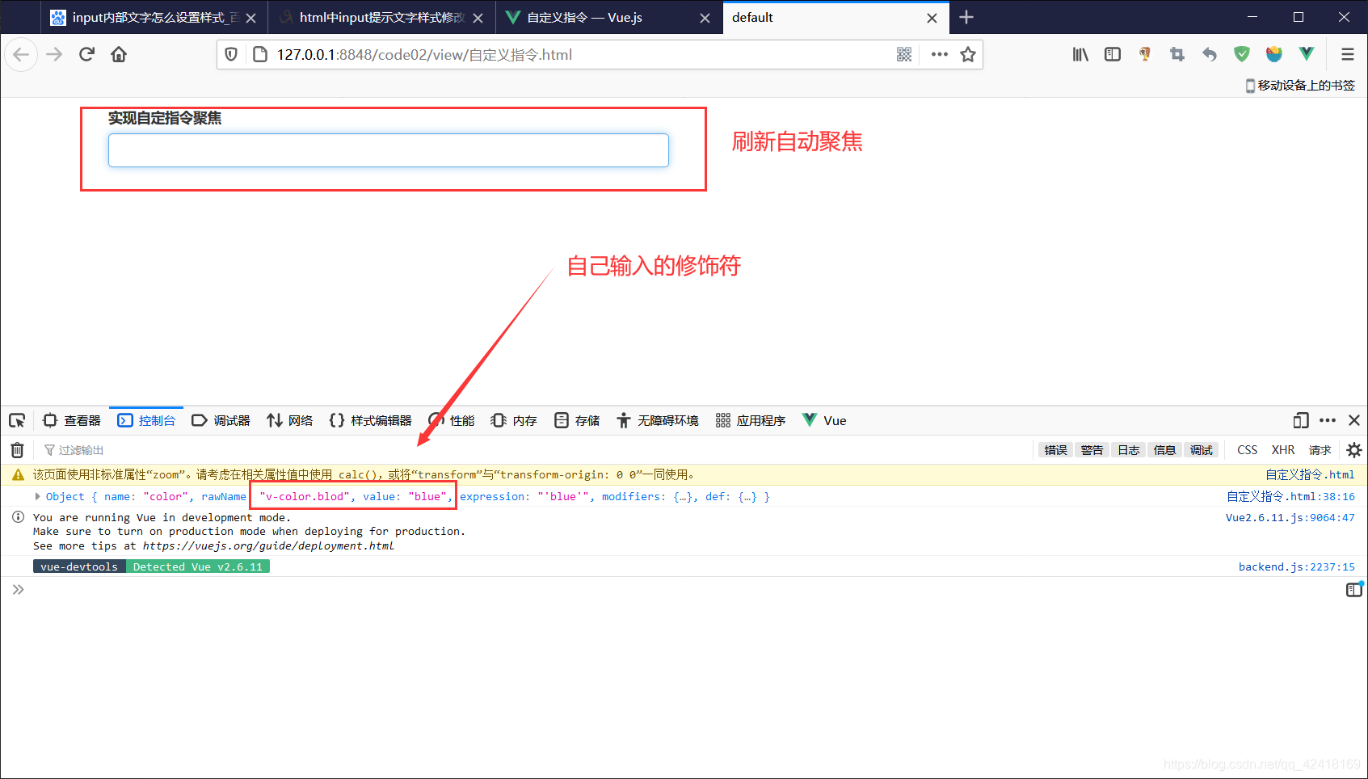This screenshot has width=1368, height=779.
Task: Toggle the 信息 info filter
Action: click(x=1164, y=450)
